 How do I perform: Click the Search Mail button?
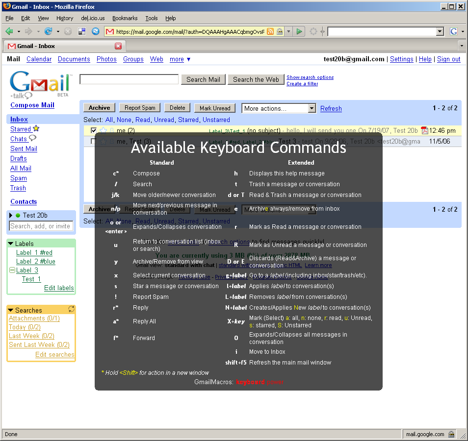pos(203,79)
